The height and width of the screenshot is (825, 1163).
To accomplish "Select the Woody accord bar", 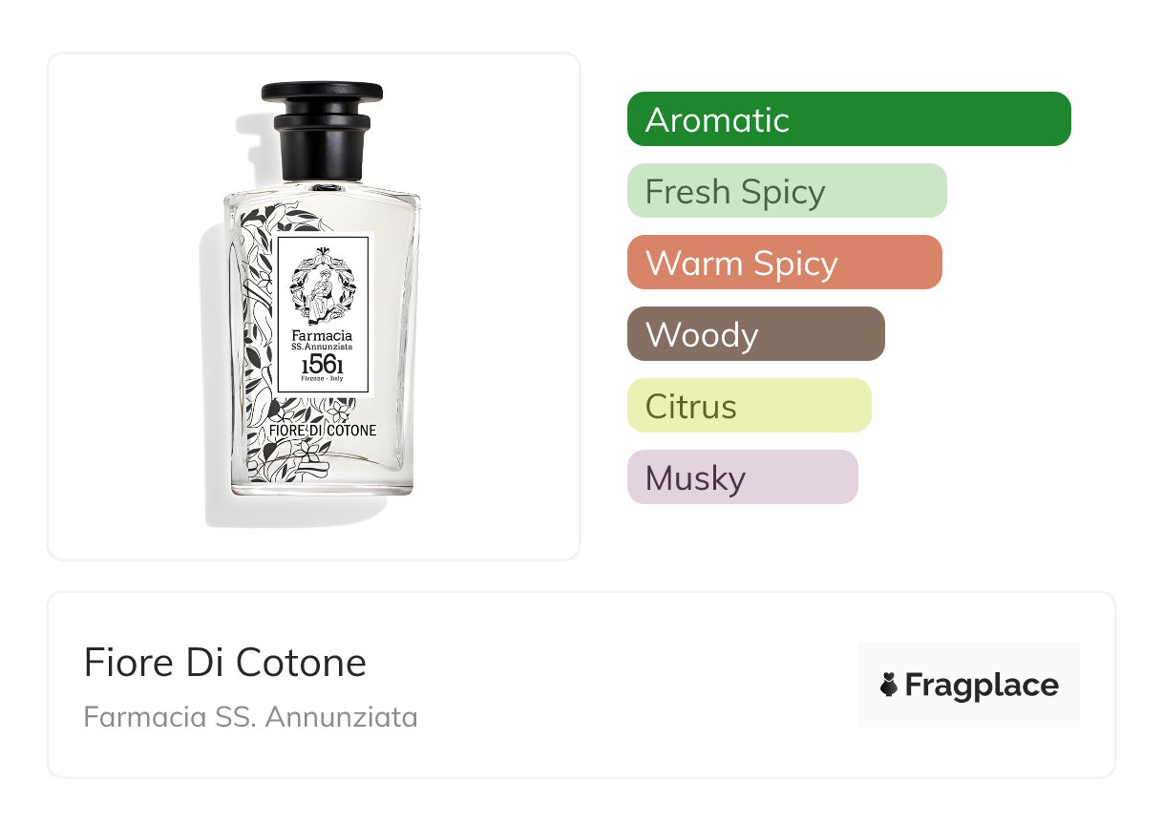I will pos(756,334).
